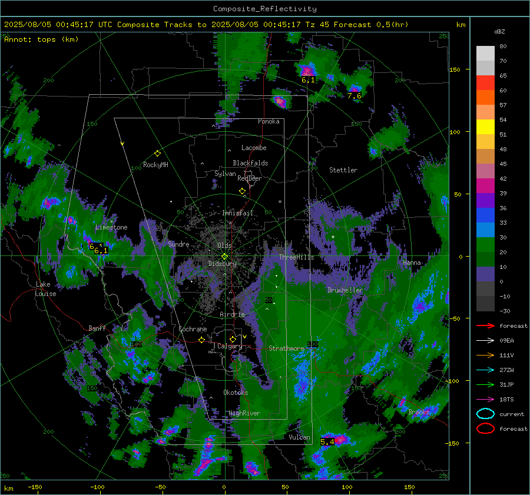
Task: Click the HighRiver city label
Action: click(x=244, y=413)
